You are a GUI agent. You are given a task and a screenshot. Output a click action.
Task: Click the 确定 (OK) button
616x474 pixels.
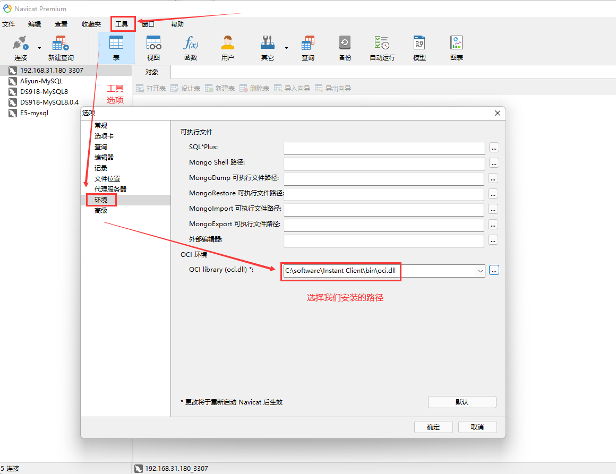tap(433, 427)
